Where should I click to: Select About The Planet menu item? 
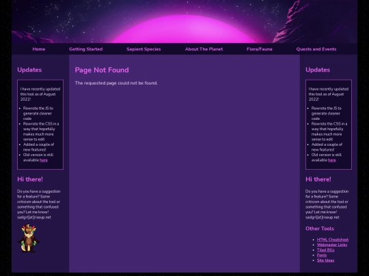tap(204, 49)
